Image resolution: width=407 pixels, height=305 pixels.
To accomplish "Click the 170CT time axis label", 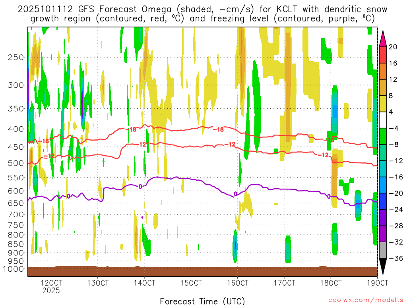I will coord(284,283).
